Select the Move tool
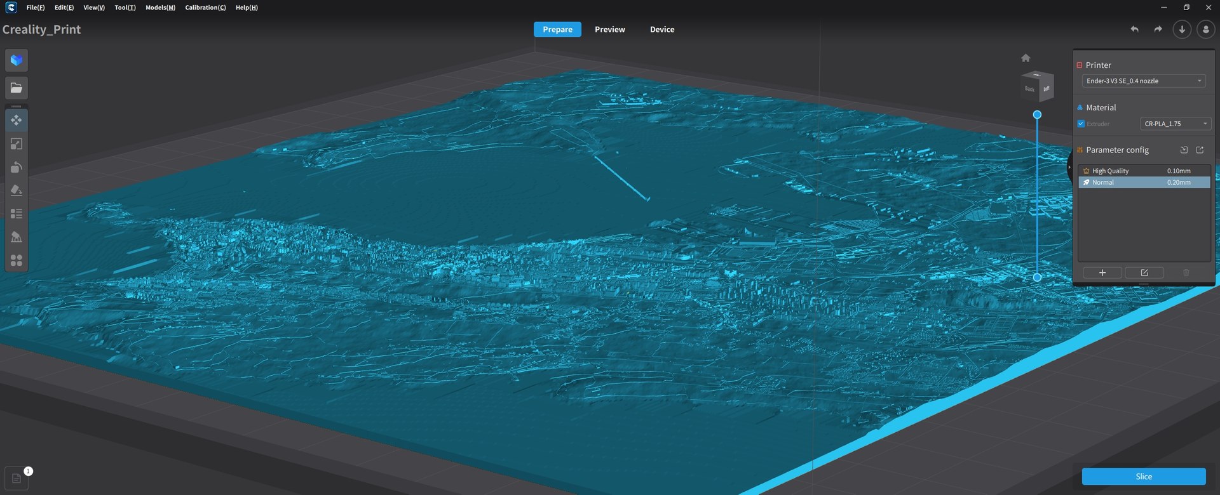 click(17, 120)
